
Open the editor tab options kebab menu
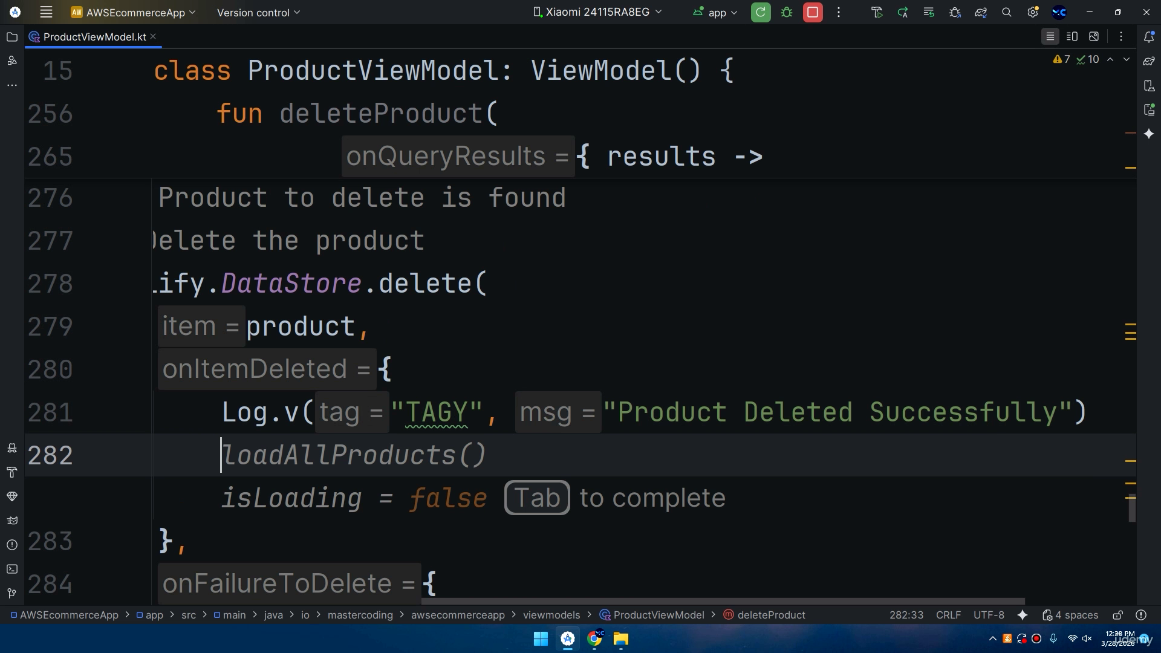(1121, 37)
